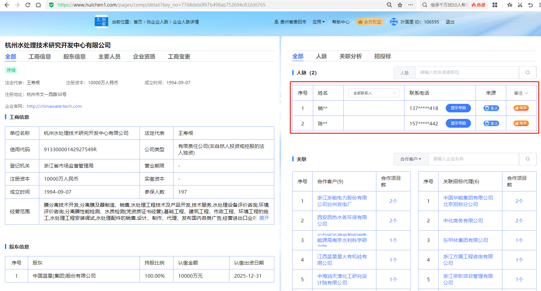
Task: Click 退出 to log out
Action: click(450, 22)
